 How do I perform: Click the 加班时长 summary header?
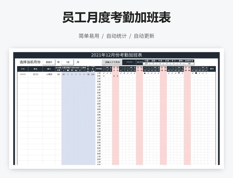coord(189,61)
